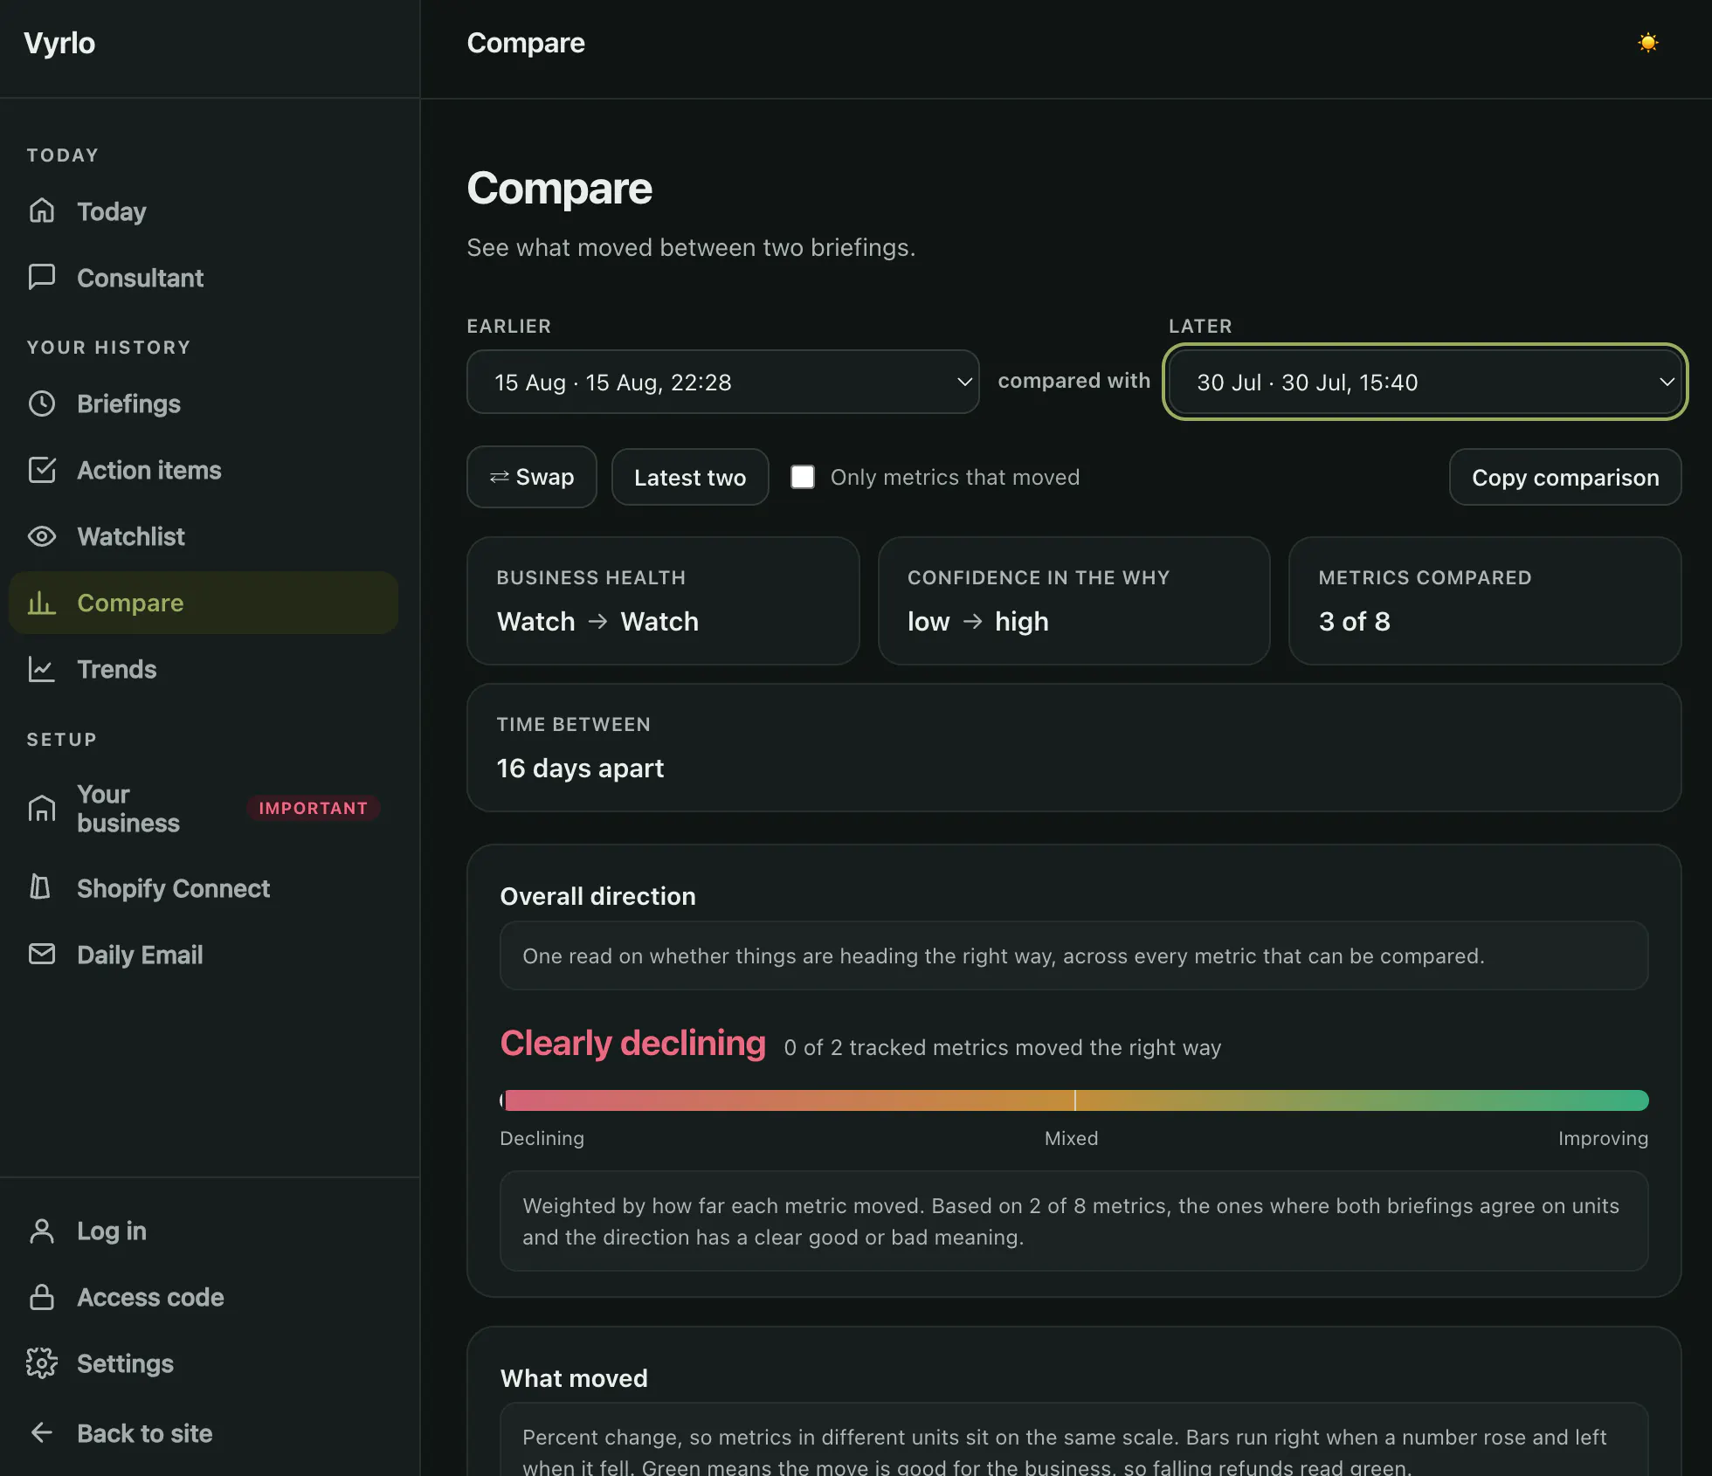
Task: Enable Only metrics that moved checkbox
Action: click(x=803, y=477)
